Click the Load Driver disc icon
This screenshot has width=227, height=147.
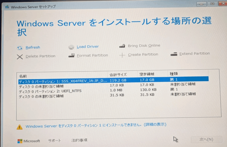[72, 47]
